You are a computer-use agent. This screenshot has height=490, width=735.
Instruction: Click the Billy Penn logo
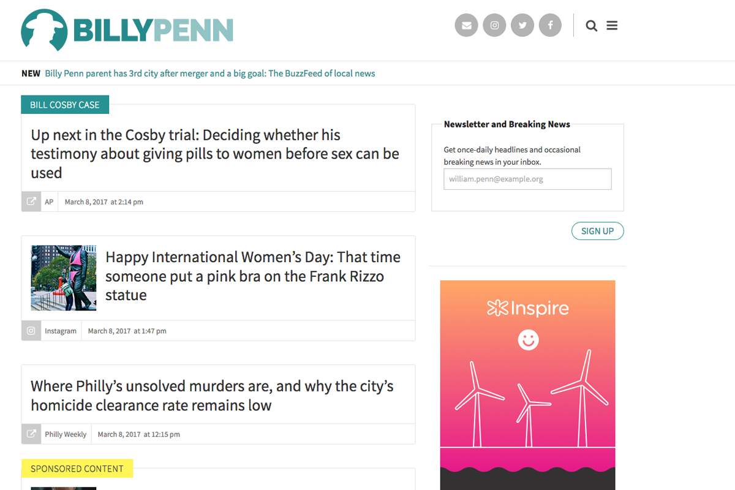pos(127,30)
